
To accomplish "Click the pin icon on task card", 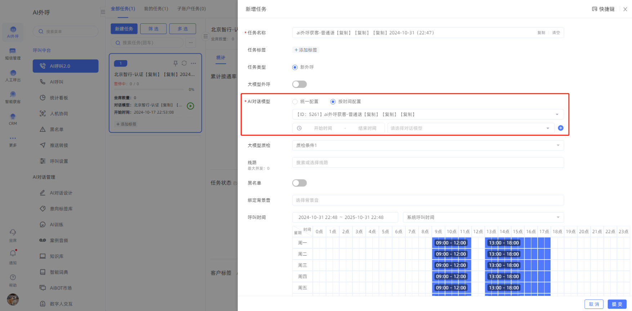I will tap(175, 63).
